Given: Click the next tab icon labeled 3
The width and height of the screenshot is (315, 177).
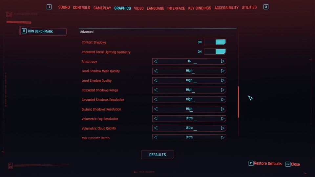Looking at the screenshot, I should point(266,7).
